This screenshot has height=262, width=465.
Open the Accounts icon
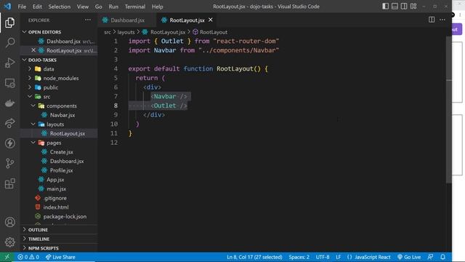9,222
